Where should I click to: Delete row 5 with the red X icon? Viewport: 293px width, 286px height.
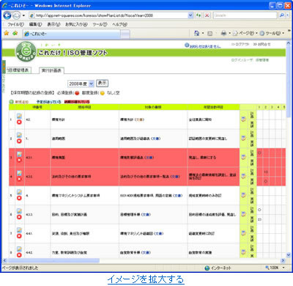(x=19, y=198)
